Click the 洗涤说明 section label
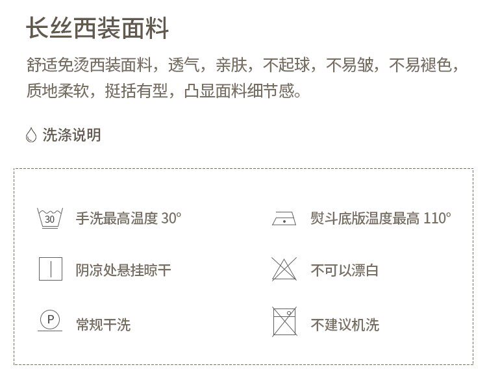The height and width of the screenshot is (391, 487). [x=71, y=135]
